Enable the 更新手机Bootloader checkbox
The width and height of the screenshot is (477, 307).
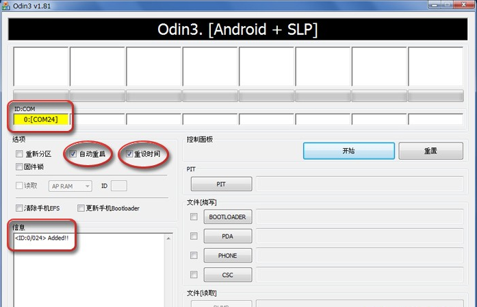[81, 208]
